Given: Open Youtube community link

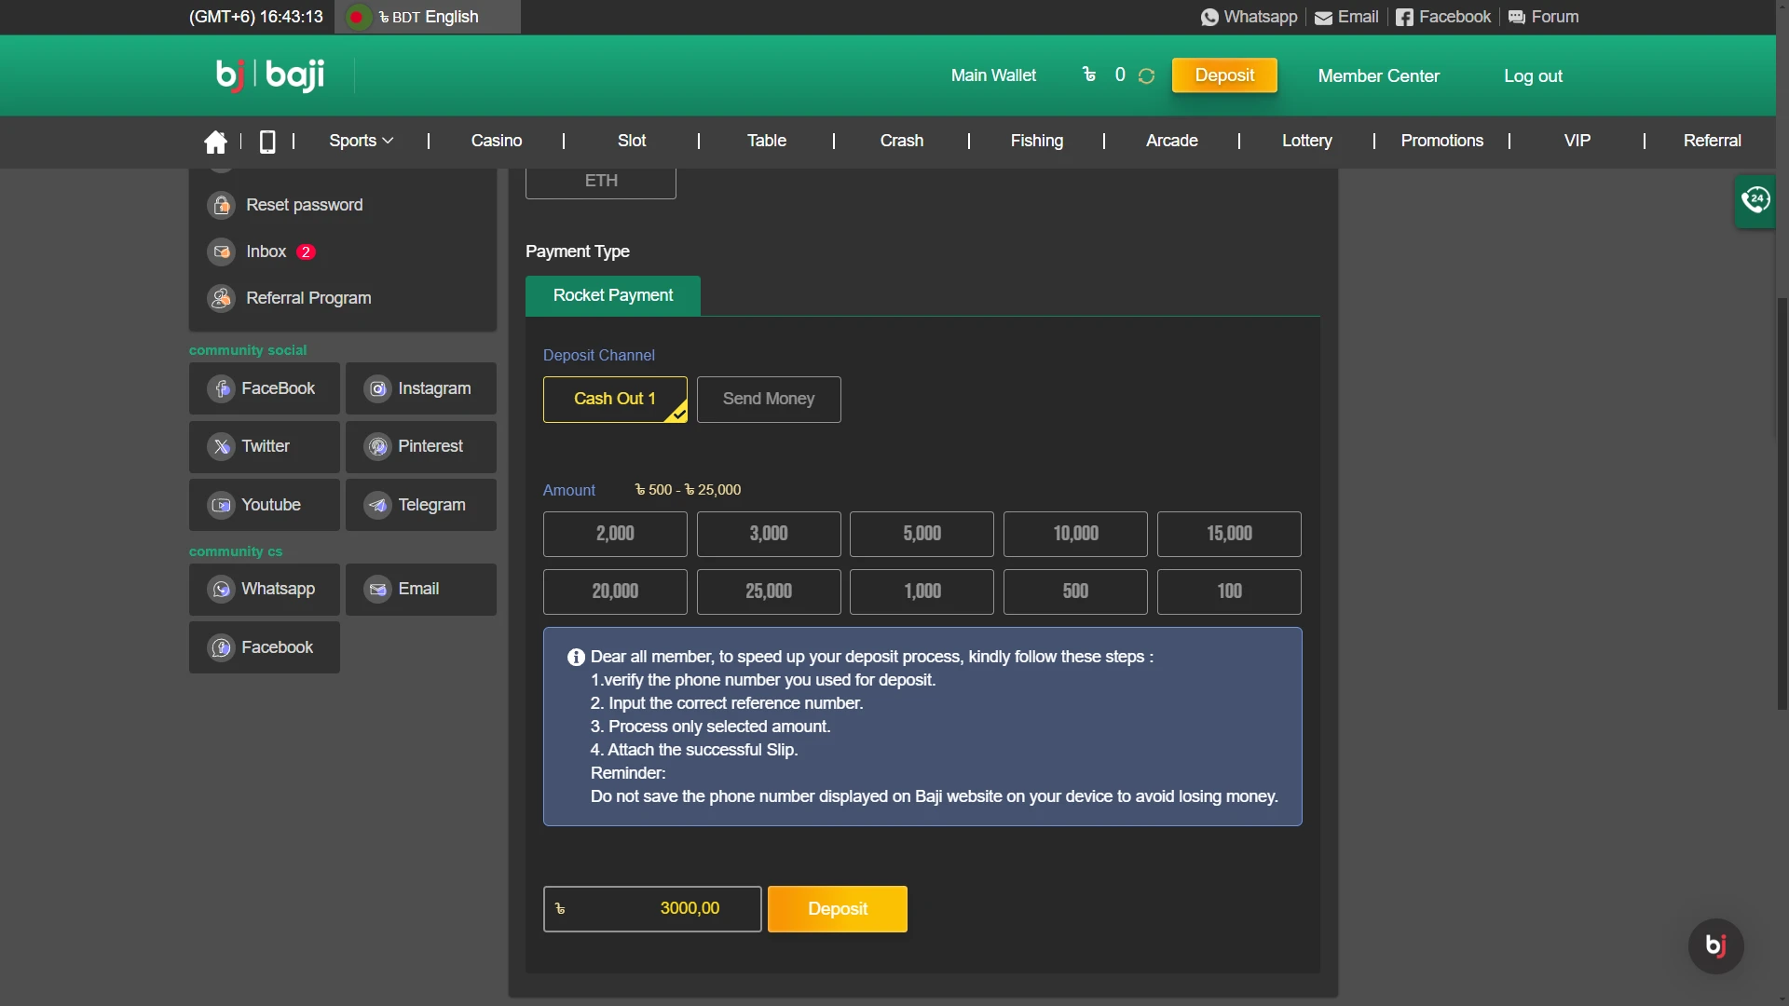Looking at the screenshot, I should coord(265,505).
